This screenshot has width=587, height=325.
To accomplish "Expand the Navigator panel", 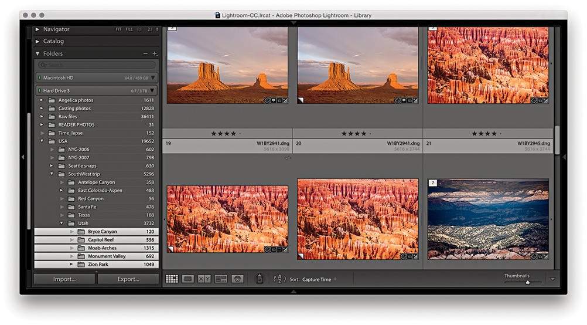I will click(x=38, y=29).
